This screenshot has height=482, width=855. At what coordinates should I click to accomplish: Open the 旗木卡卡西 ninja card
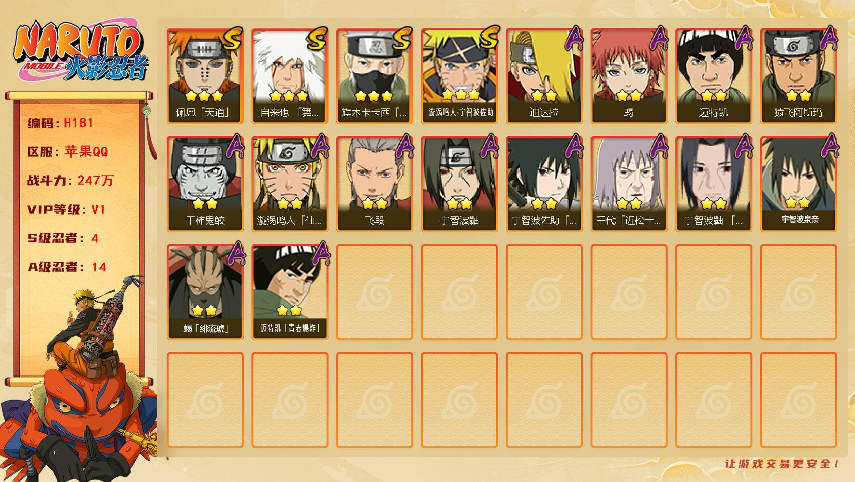coord(374,76)
